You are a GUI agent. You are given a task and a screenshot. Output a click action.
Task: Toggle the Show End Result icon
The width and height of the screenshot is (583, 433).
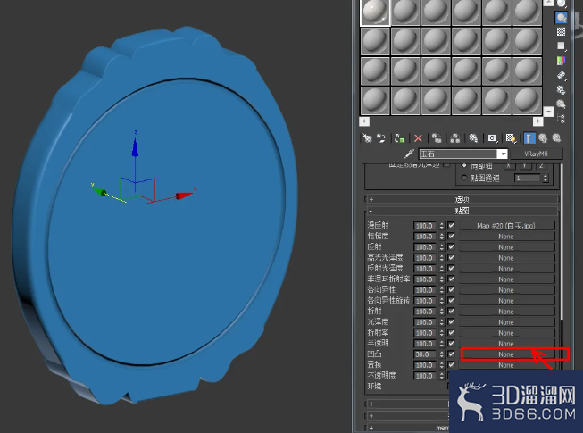click(x=529, y=138)
